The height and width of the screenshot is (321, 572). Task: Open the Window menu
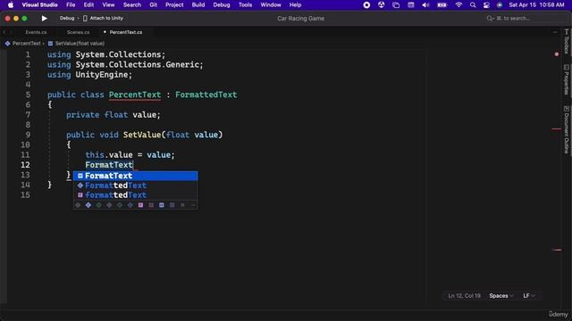tap(271, 5)
